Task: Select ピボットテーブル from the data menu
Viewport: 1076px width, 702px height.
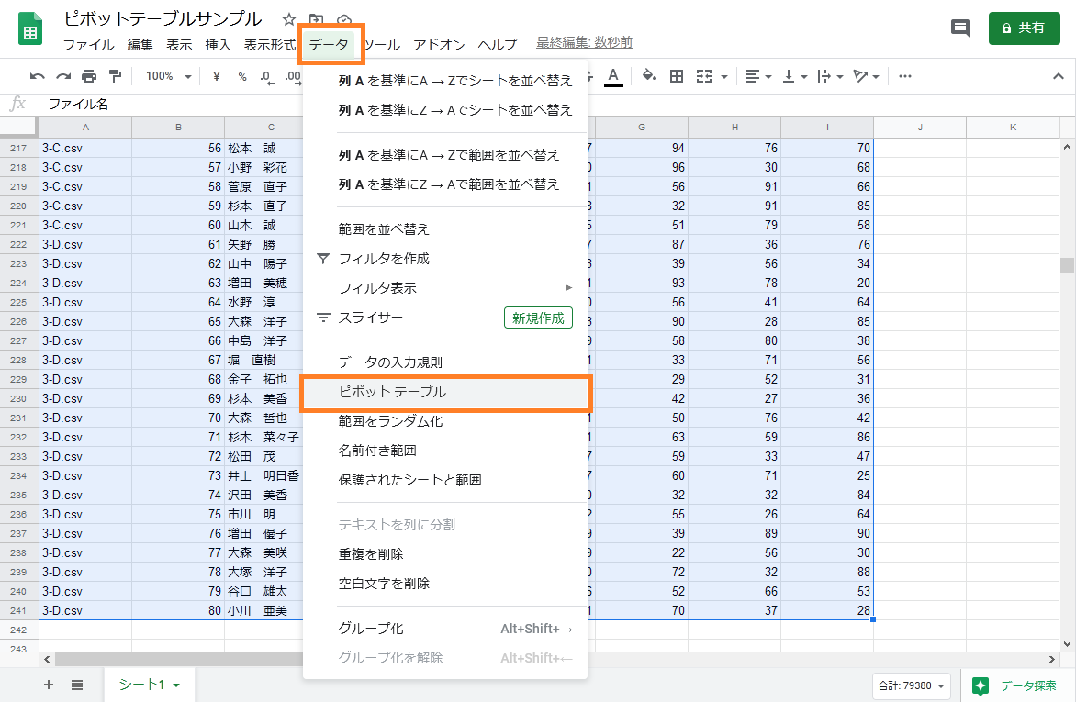Action: (x=392, y=392)
